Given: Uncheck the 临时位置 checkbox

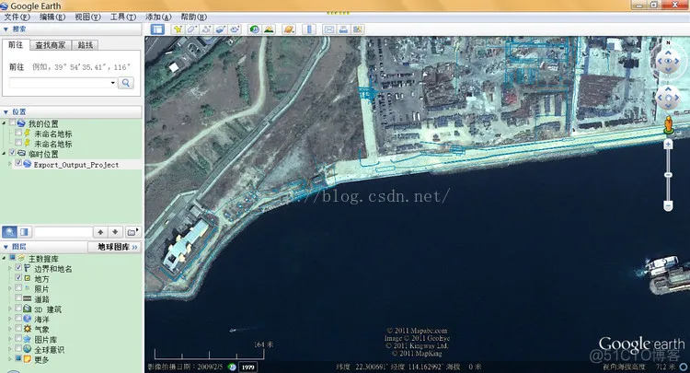Looking at the screenshot, I should point(13,152).
